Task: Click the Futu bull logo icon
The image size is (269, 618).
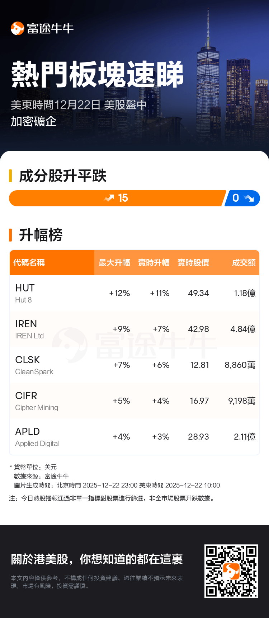Action: pos(17,28)
